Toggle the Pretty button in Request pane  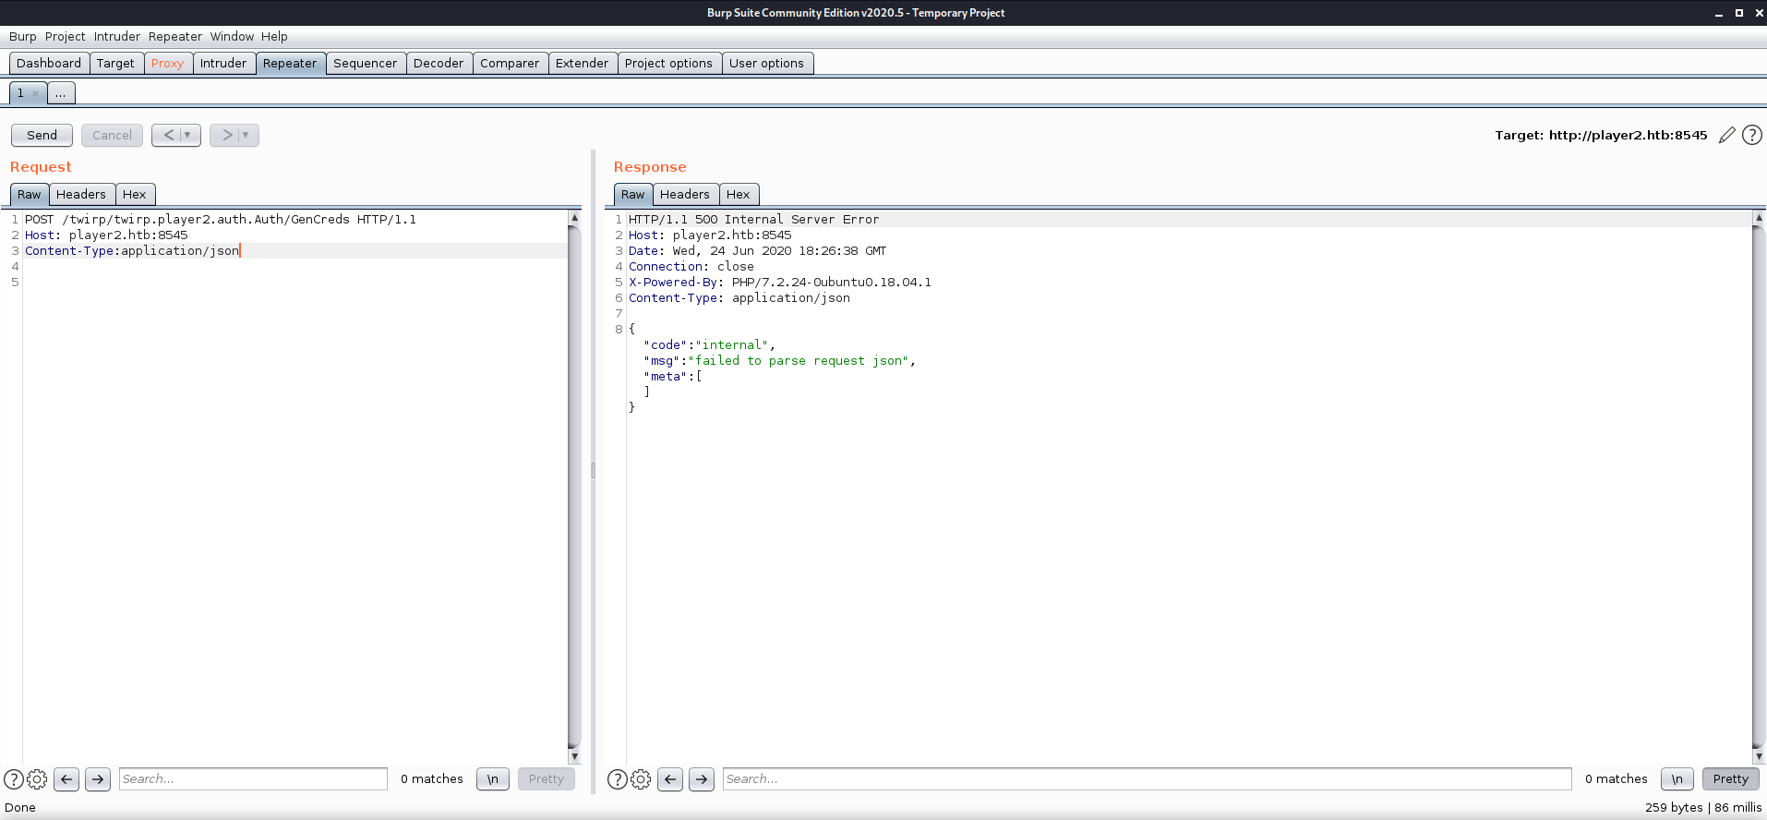point(547,779)
